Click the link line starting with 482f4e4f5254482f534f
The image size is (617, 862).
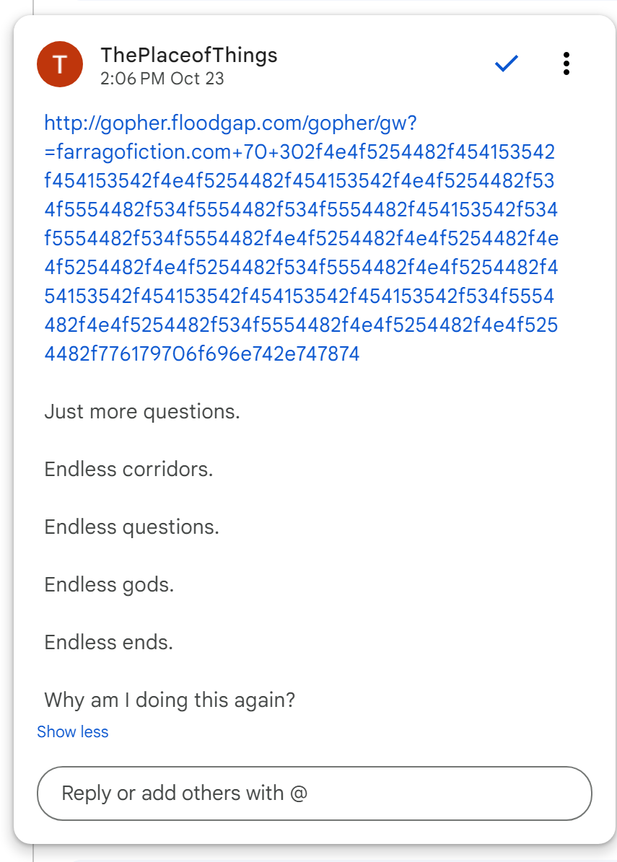[x=299, y=325]
